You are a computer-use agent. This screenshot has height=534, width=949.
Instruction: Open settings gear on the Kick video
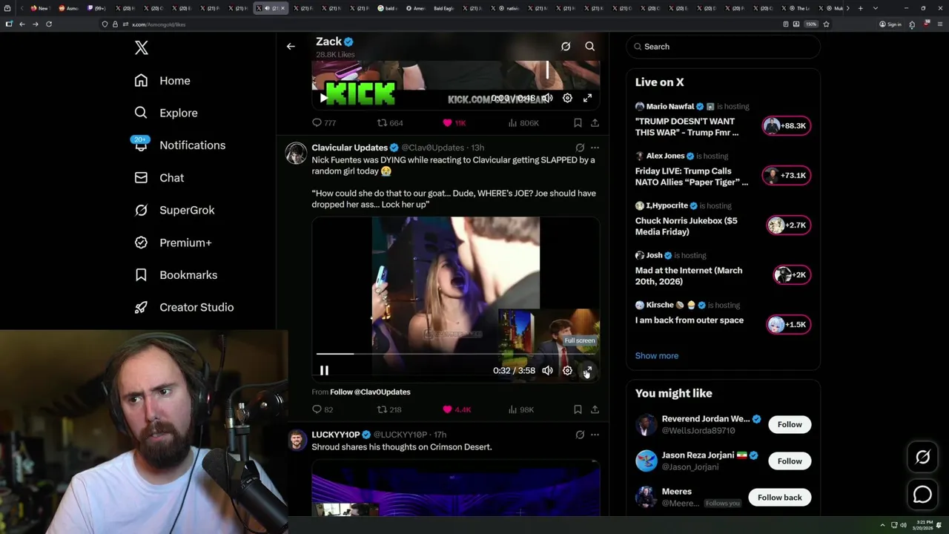coord(567,98)
